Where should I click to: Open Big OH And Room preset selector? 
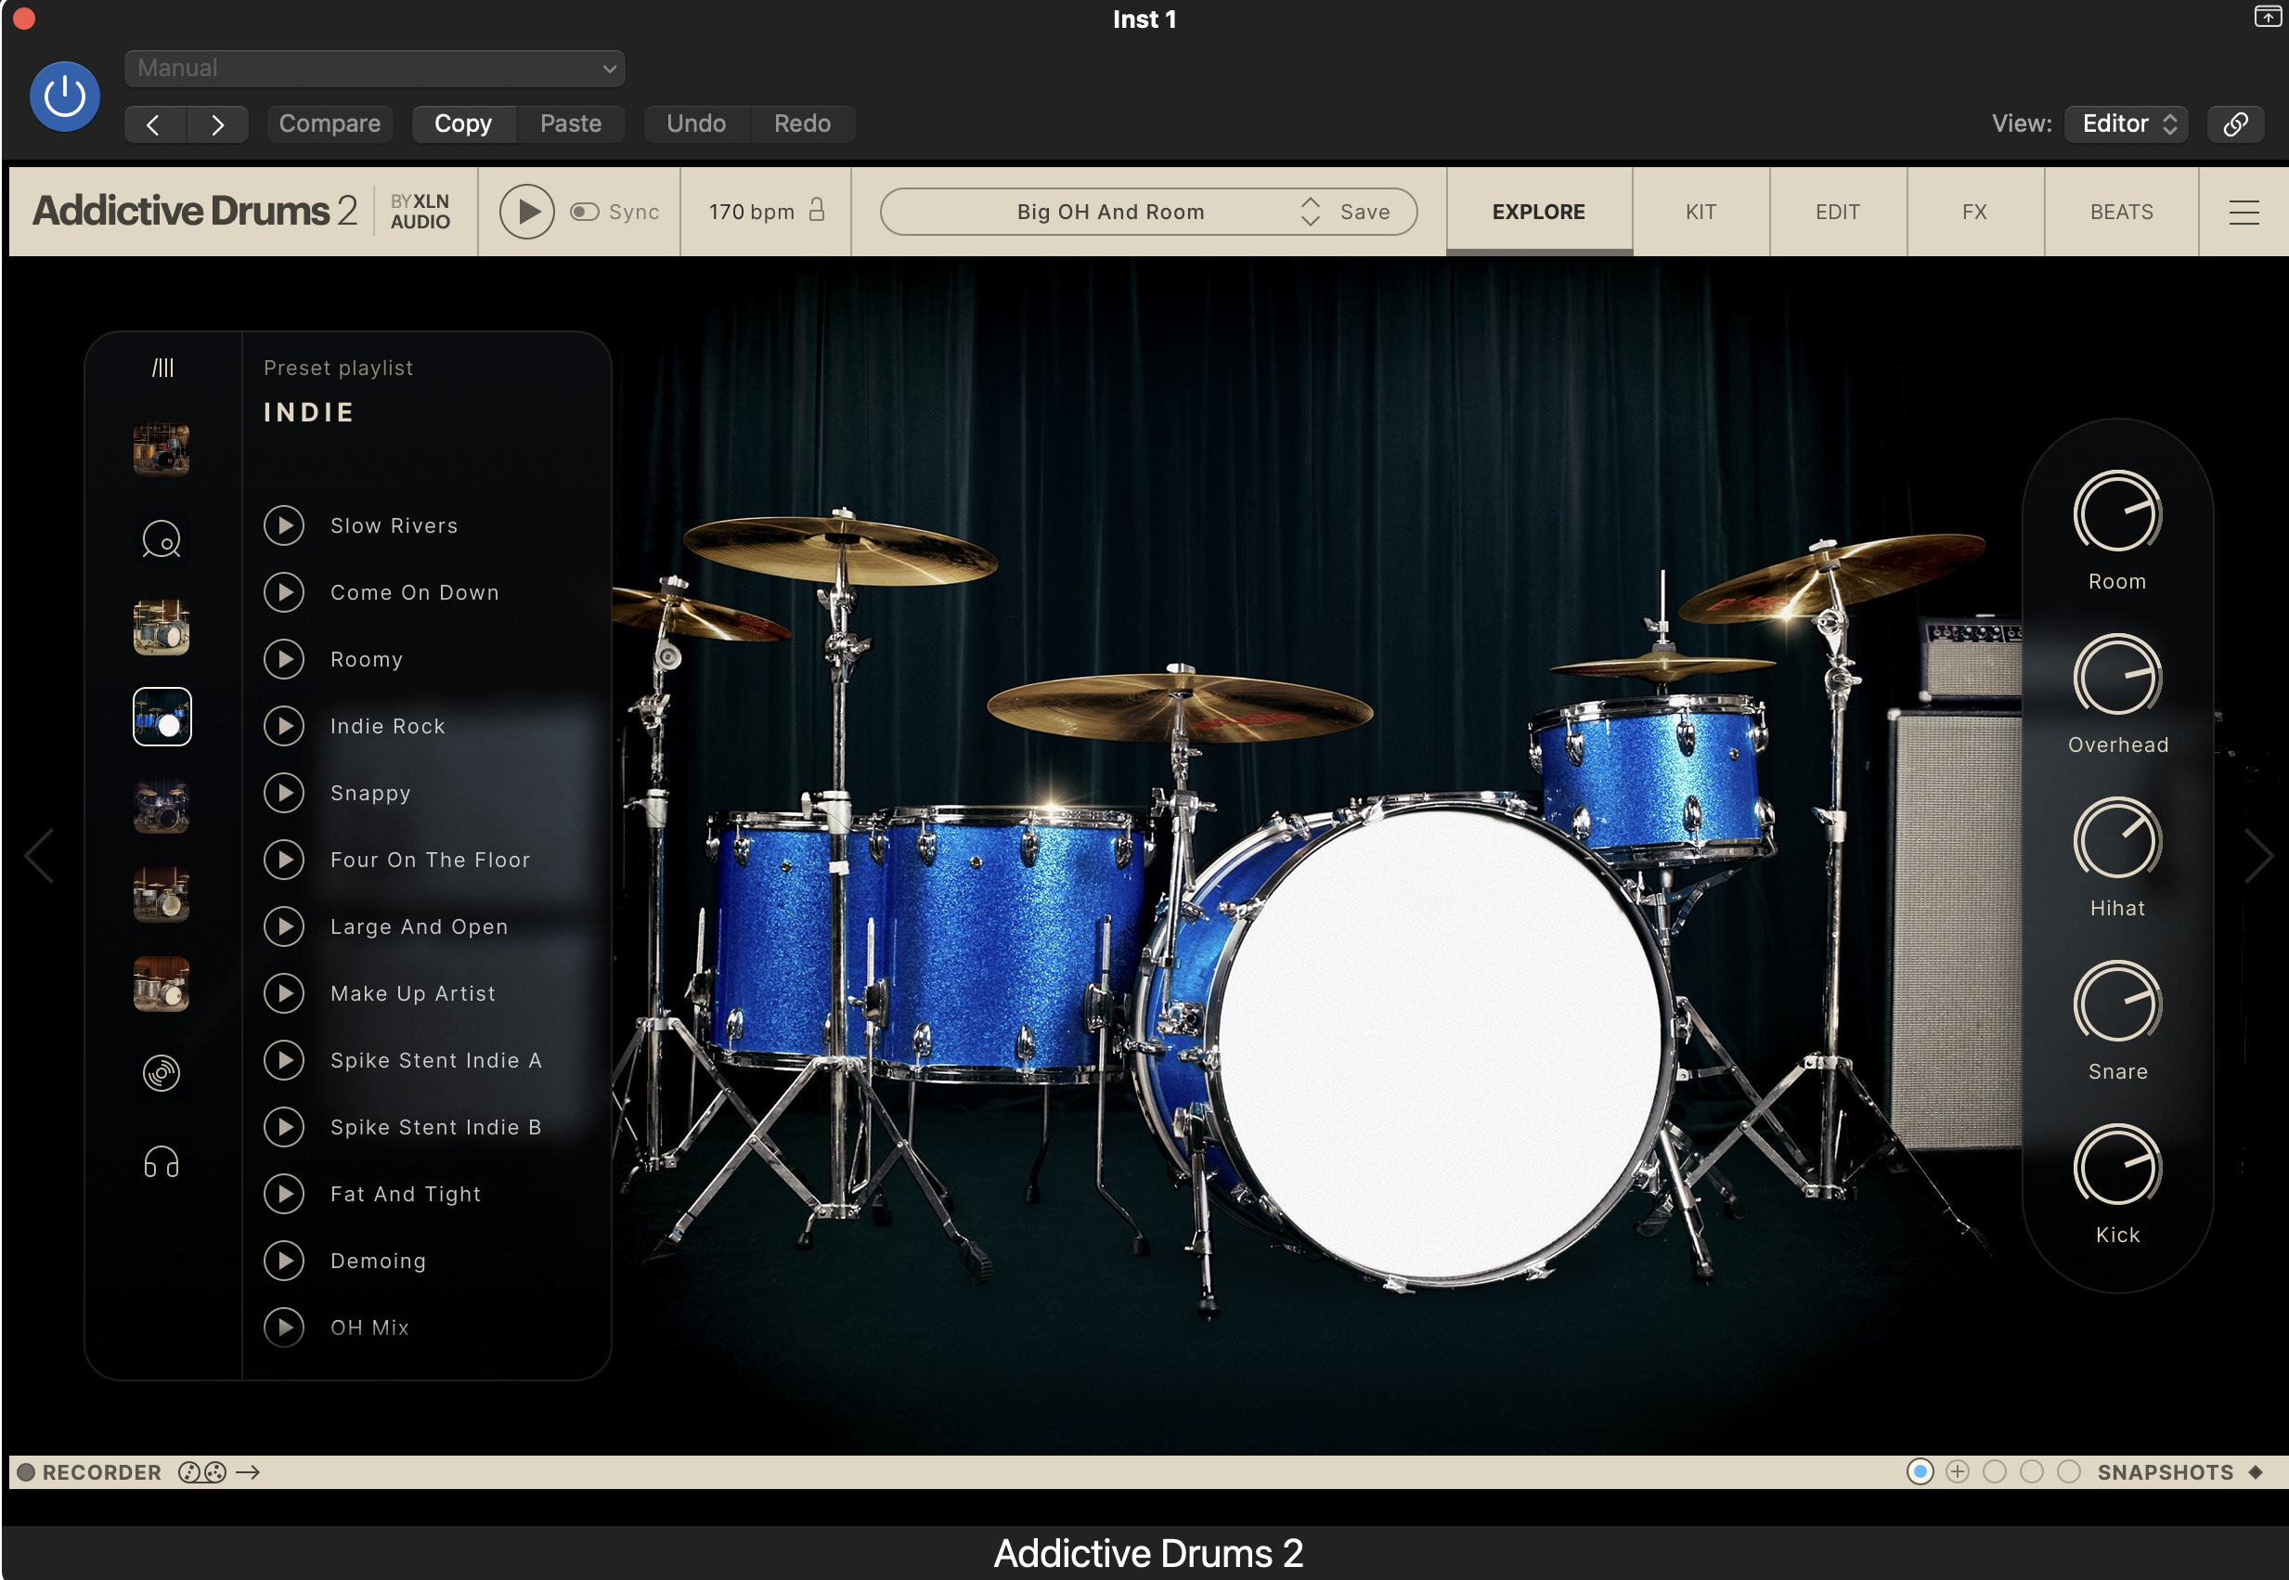coord(1111,212)
